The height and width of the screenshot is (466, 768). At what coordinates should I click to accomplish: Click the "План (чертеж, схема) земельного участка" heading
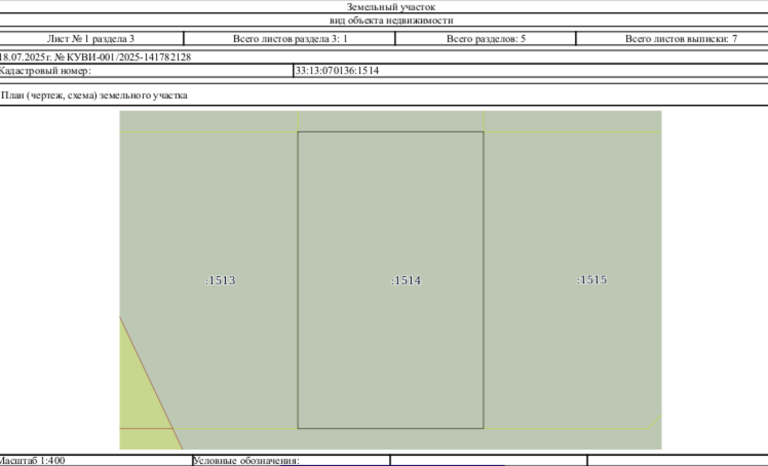(x=94, y=95)
